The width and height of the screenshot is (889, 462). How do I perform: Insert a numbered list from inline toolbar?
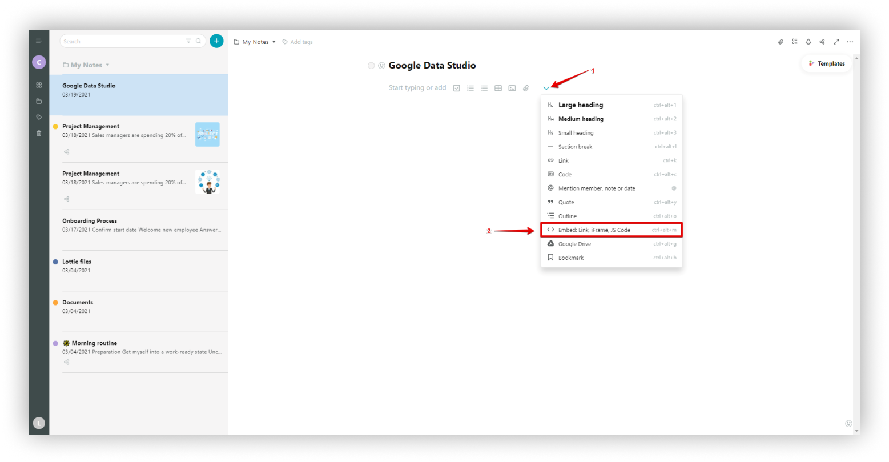click(x=470, y=88)
